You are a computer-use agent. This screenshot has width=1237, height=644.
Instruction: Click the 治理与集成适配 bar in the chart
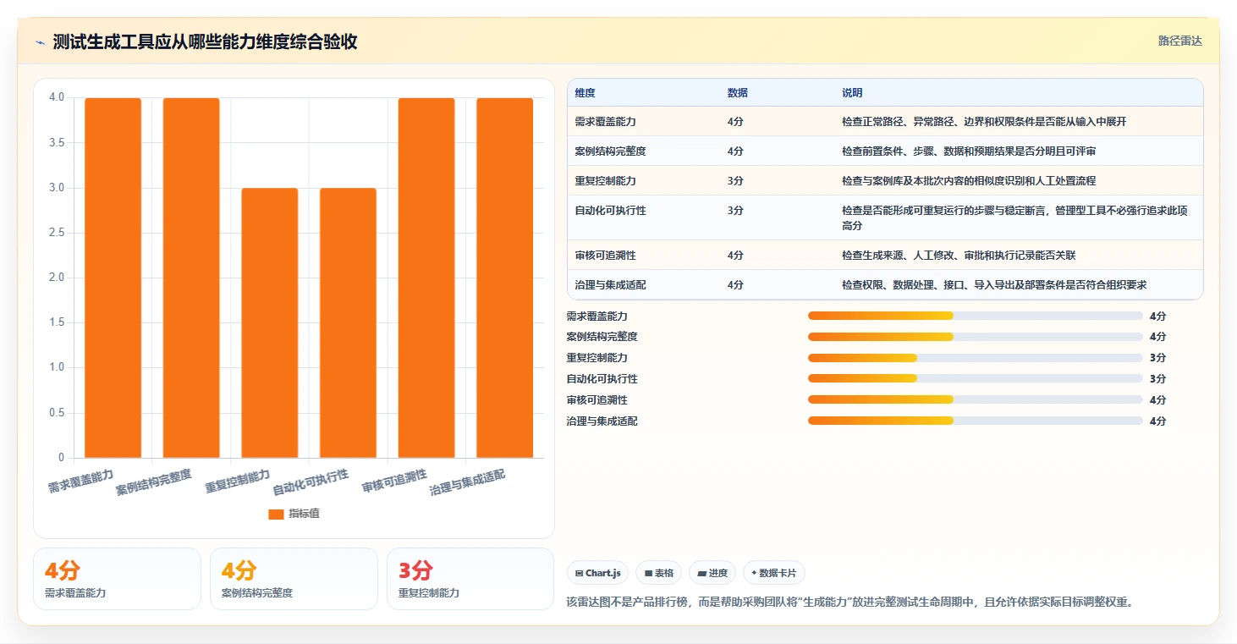point(504,278)
